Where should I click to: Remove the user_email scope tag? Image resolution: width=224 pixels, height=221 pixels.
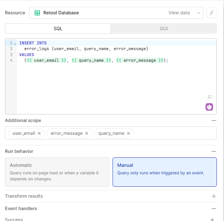[39, 133]
